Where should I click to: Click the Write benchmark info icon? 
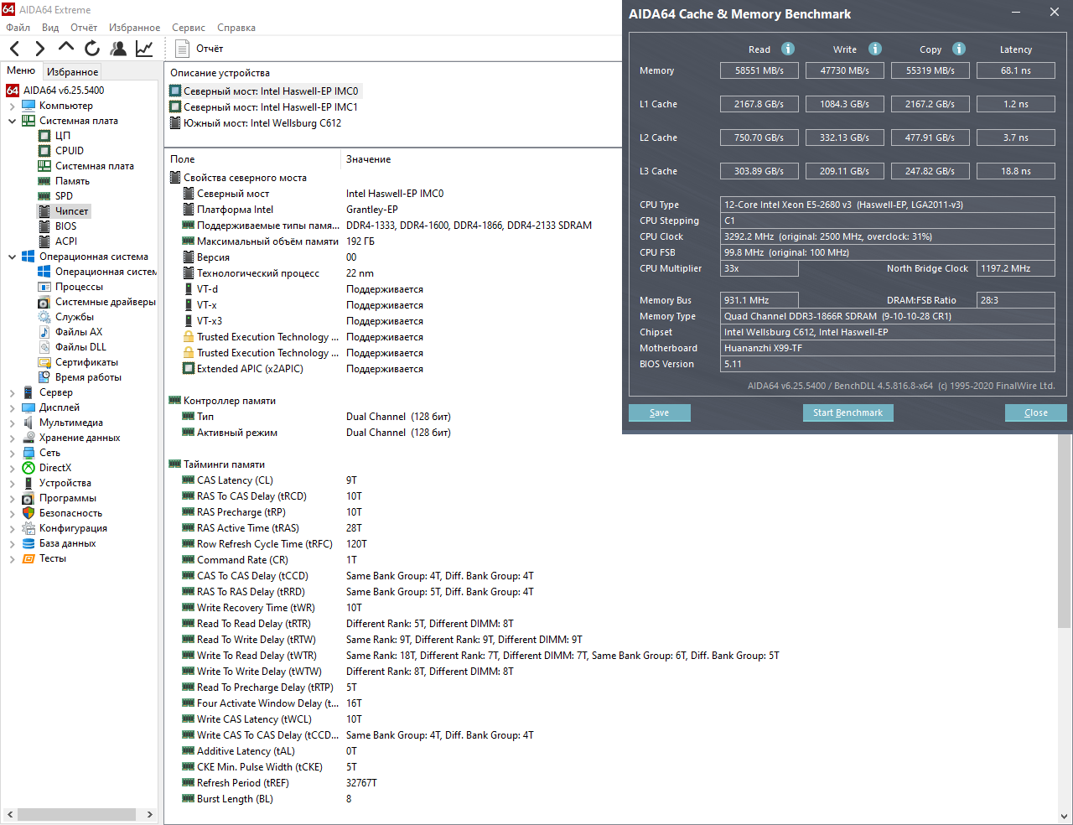click(x=875, y=49)
